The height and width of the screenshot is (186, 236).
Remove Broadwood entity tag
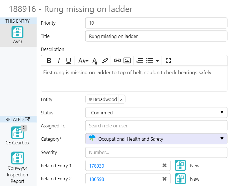pyautogui.click(x=121, y=100)
